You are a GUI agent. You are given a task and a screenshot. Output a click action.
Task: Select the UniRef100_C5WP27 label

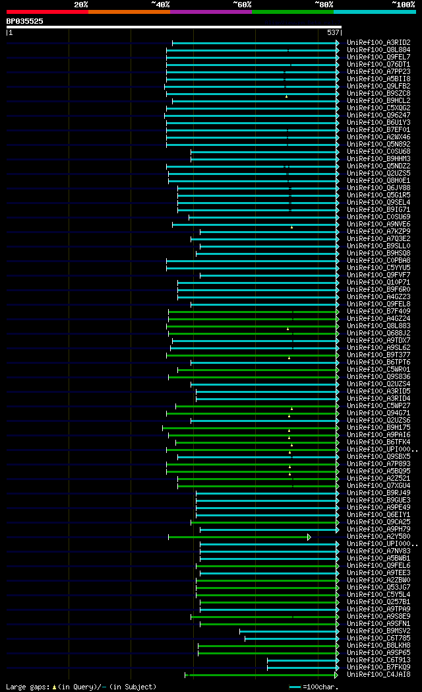tap(378, 407)
